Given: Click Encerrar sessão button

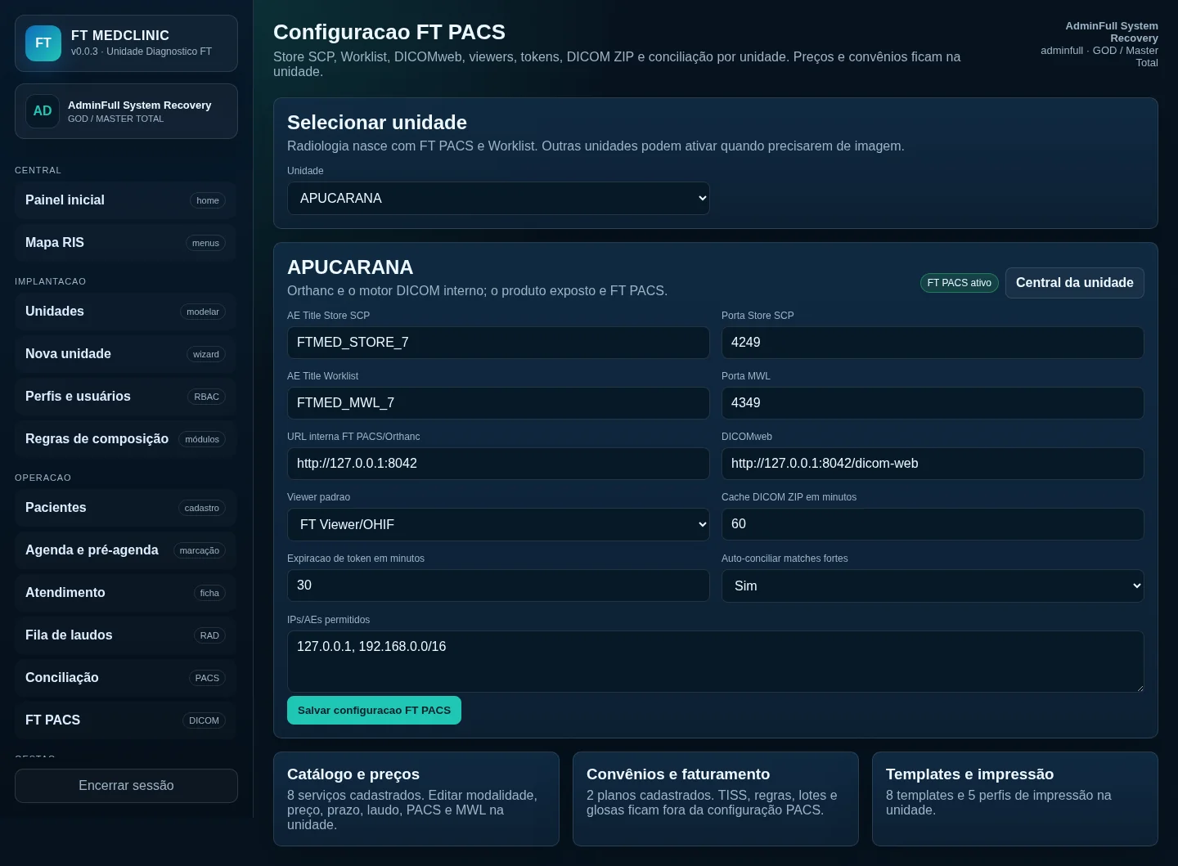Looking at the screenshot, I should click(x=126, y=786).
